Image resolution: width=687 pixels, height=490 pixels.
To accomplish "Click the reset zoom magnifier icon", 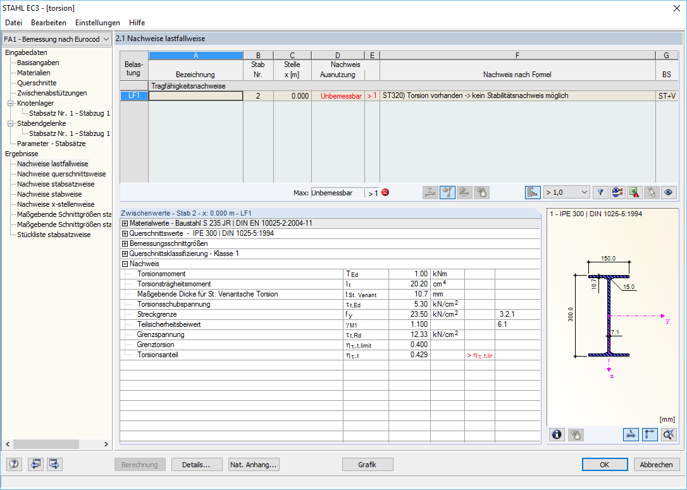I will coord(669,434).
